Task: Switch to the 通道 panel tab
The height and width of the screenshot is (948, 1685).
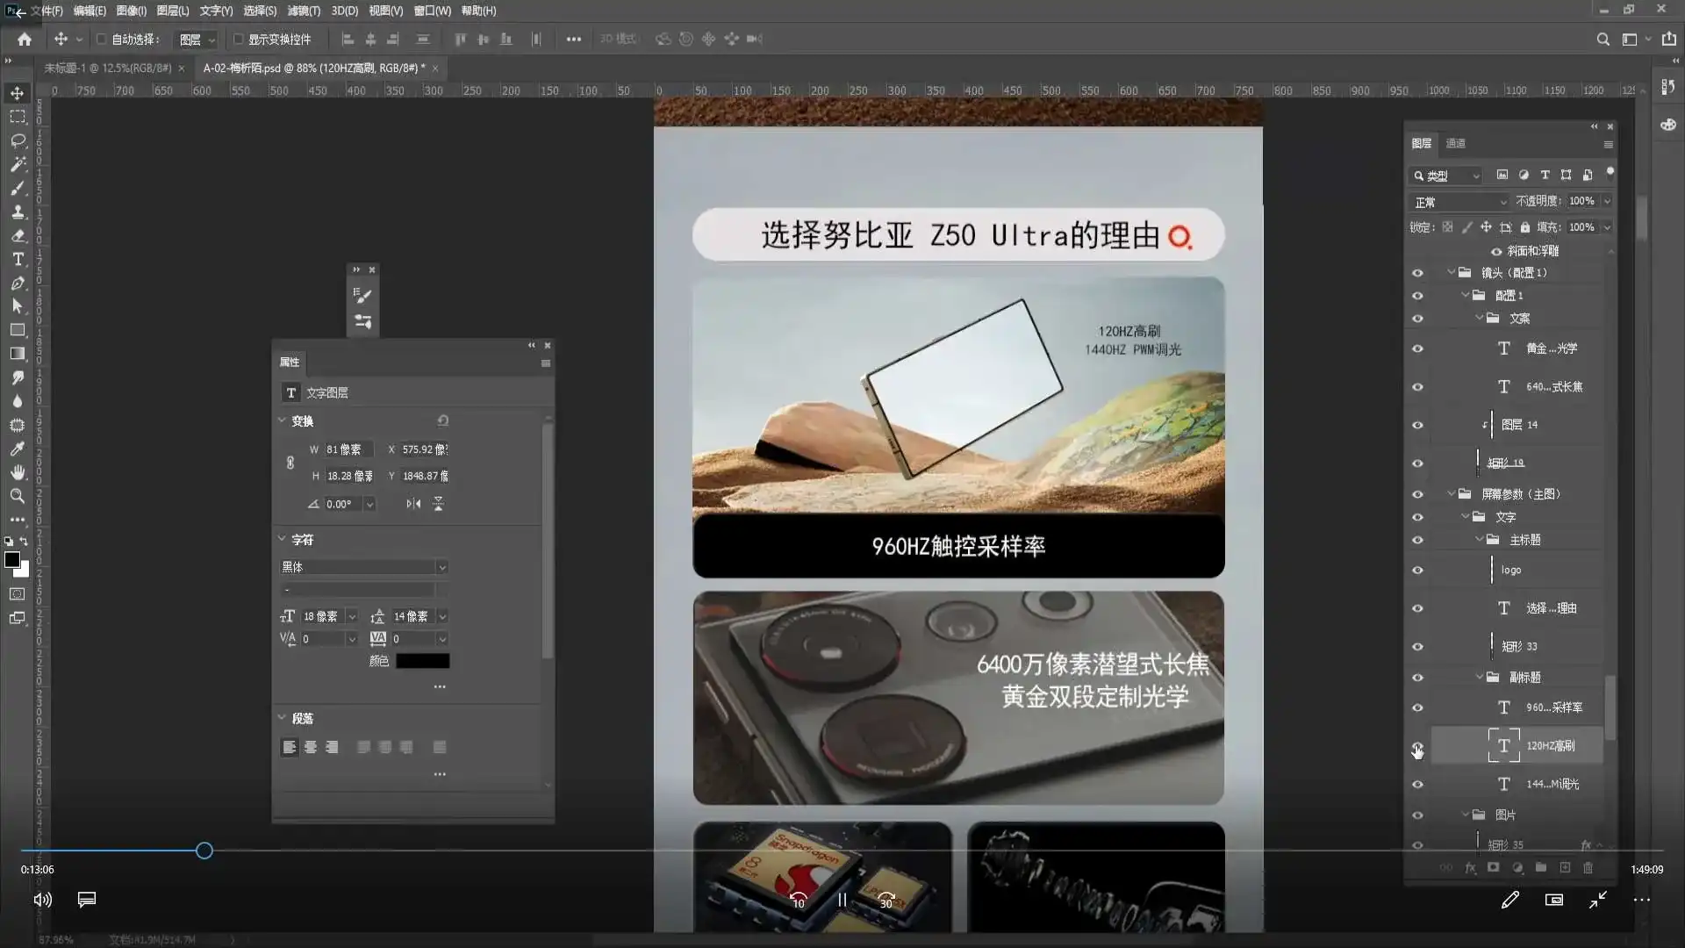Action: (1456, 143)
